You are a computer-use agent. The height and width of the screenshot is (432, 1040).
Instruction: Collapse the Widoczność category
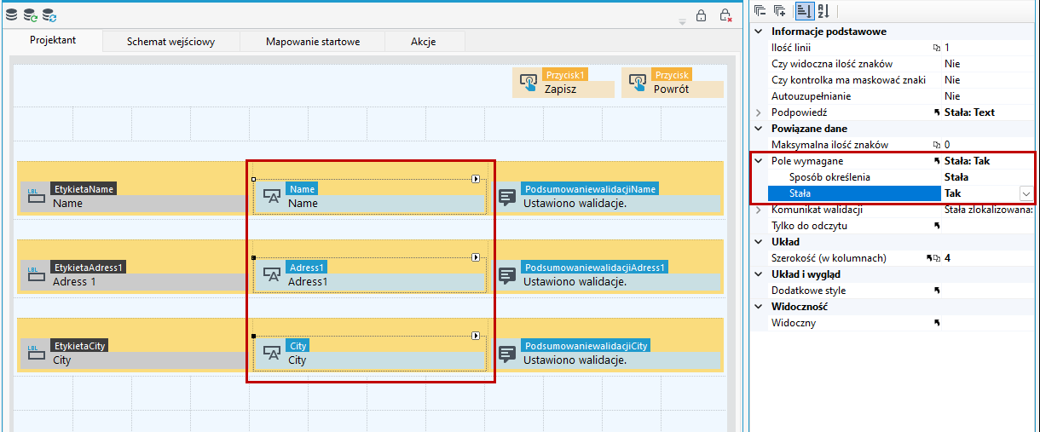click(760, 307)
